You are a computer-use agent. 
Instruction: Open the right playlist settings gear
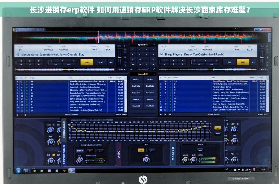click(x=169, y=114)
